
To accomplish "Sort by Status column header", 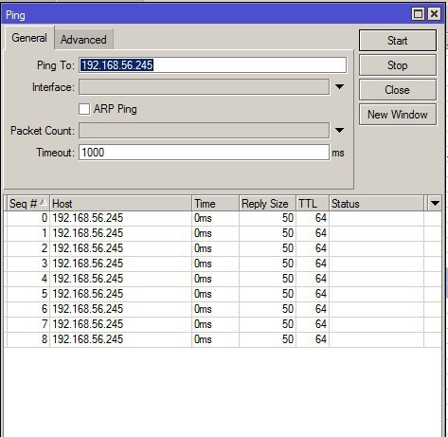I will coord(376,204).
